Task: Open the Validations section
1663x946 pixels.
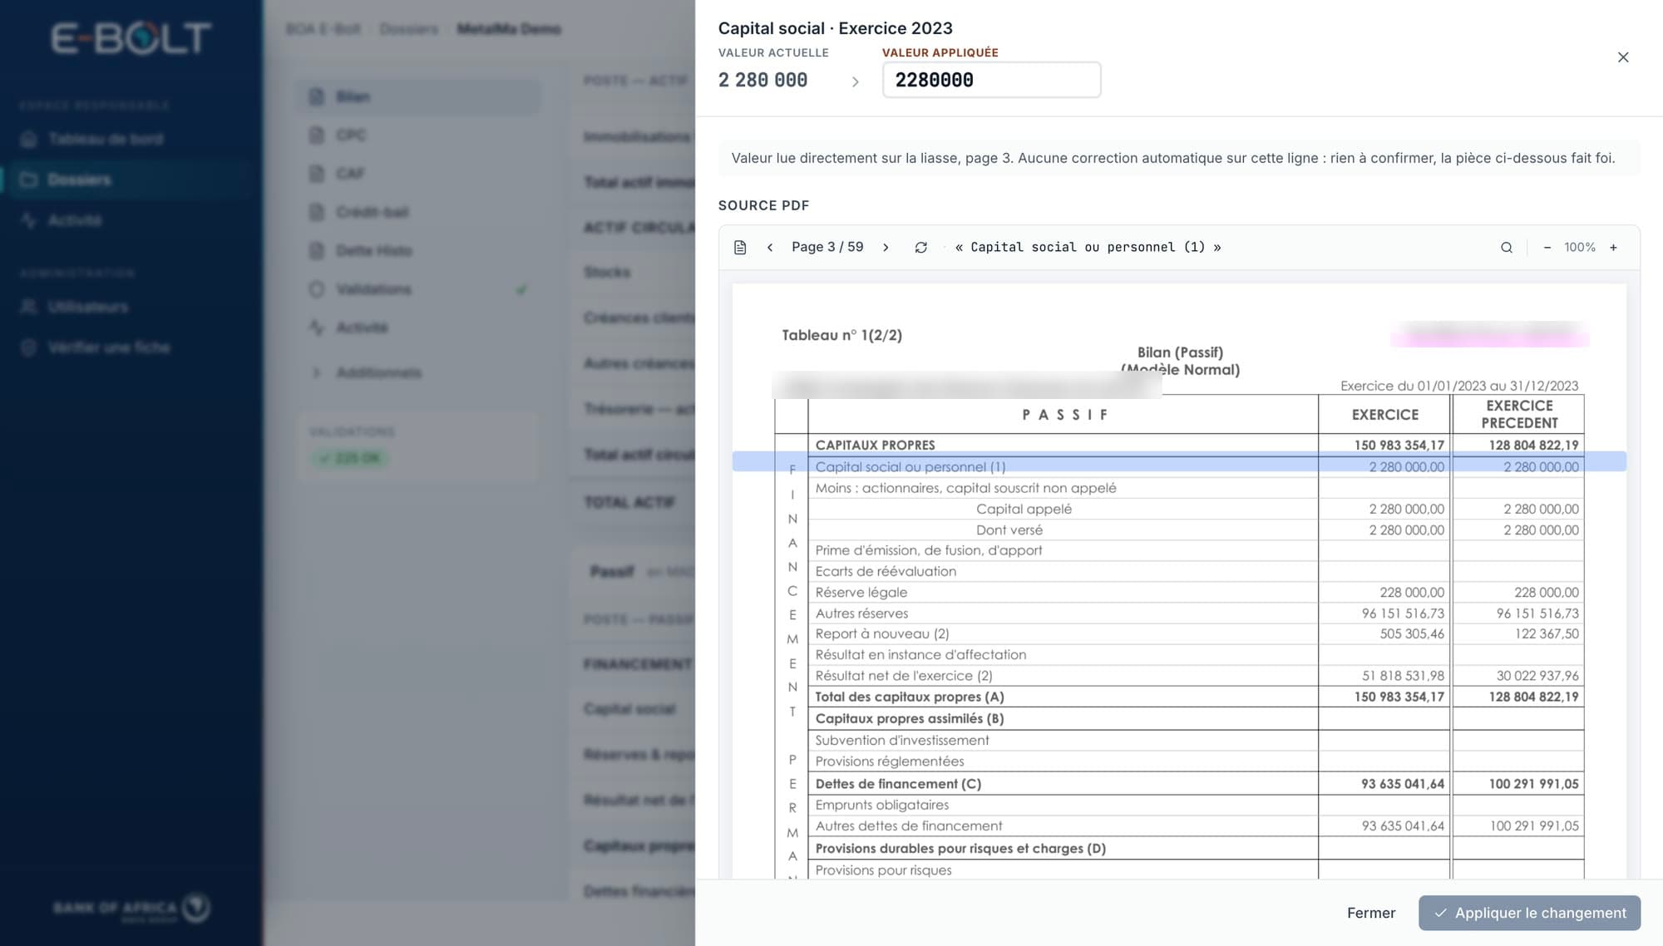Action: 418,289
